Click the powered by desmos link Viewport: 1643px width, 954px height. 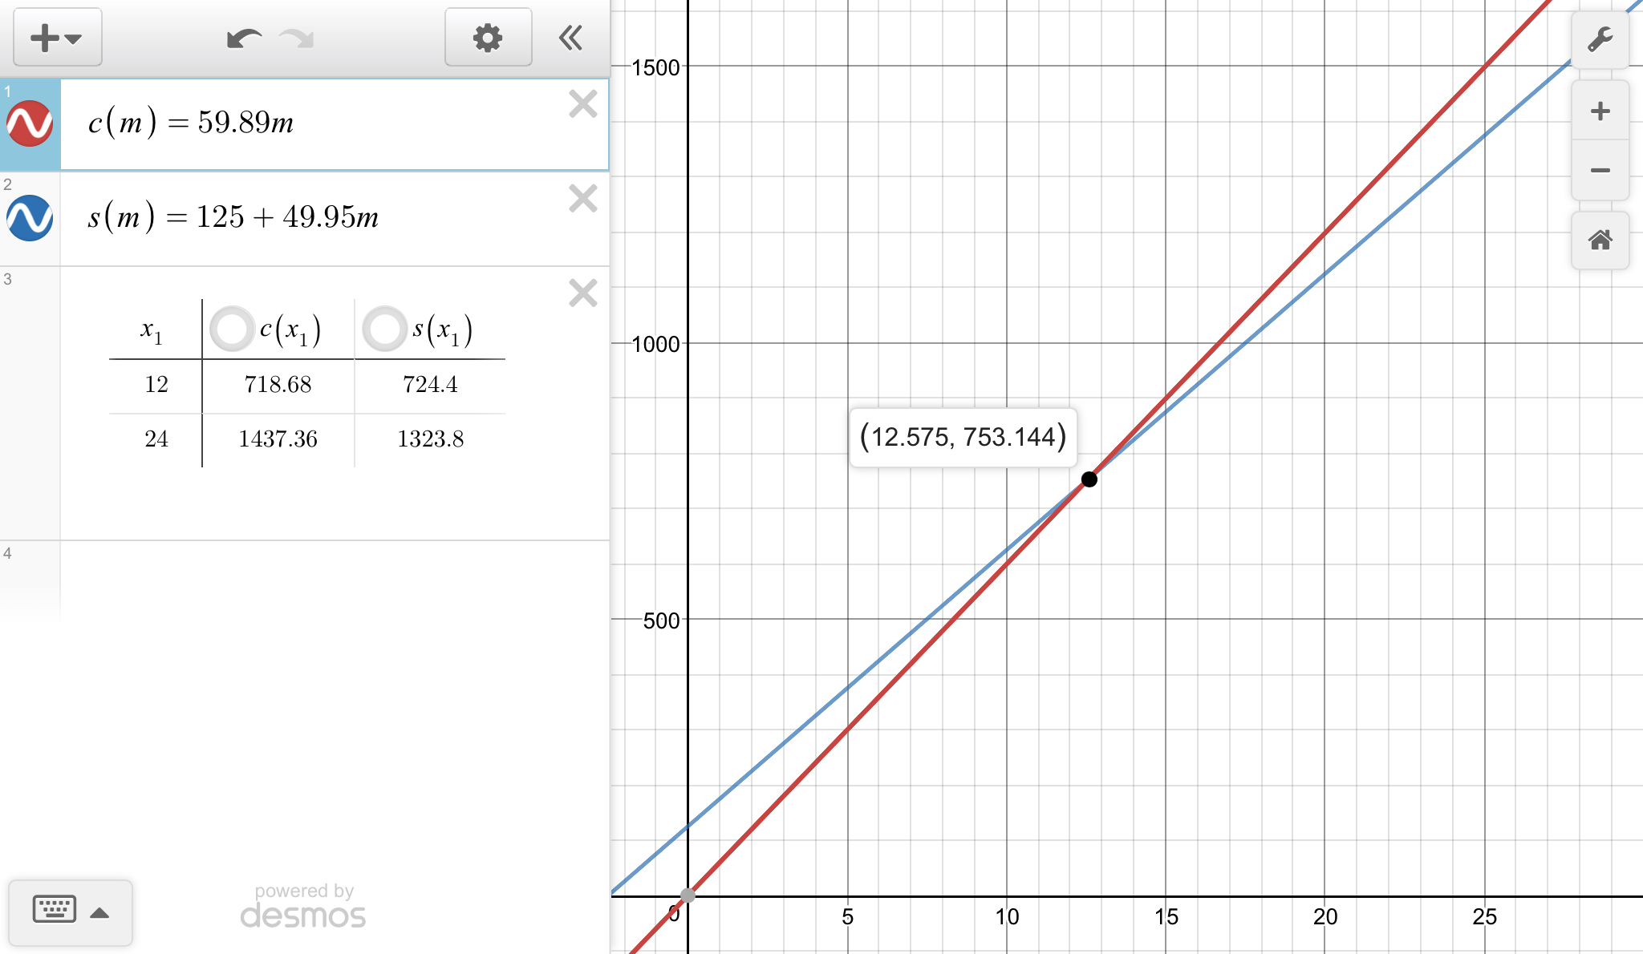point(303,907)
